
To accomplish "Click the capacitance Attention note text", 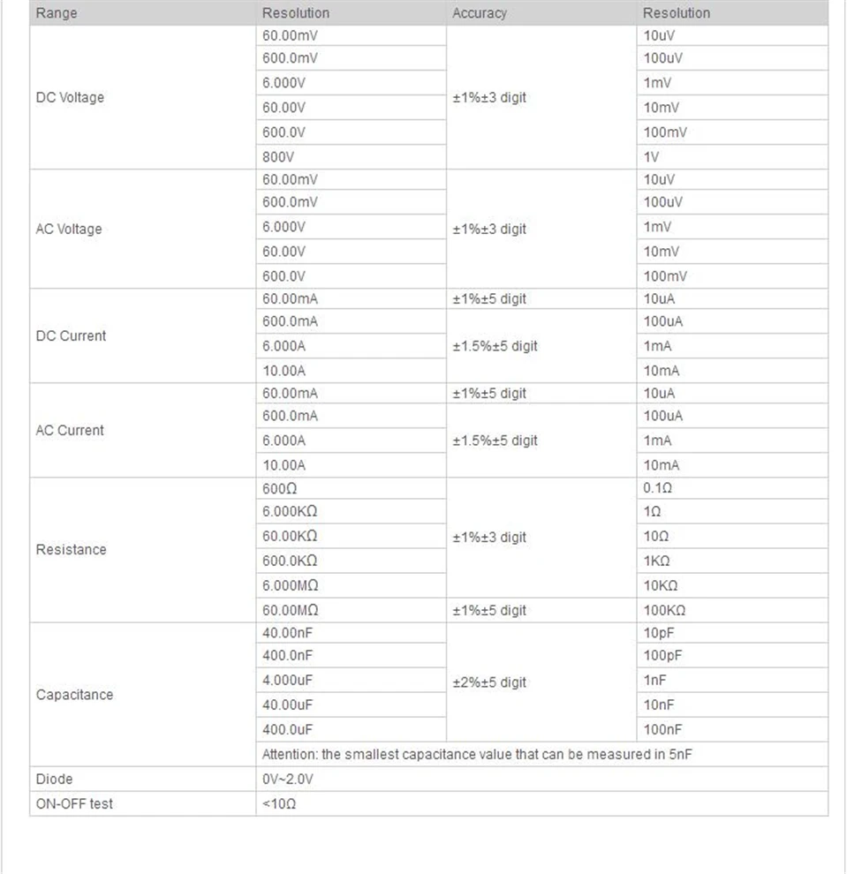I will 477,754.
